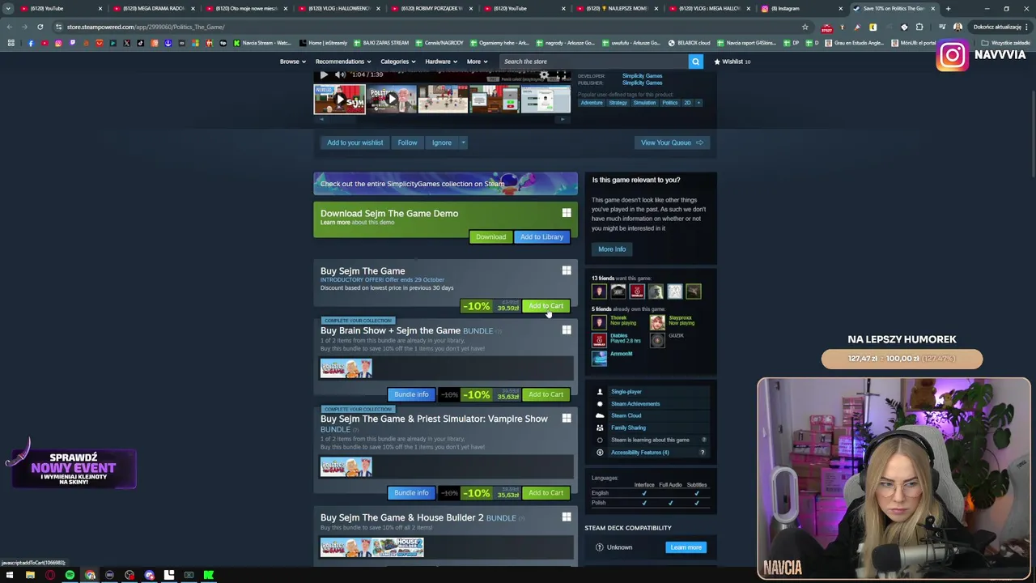Click Add to your wishlist
Screen dimensions: 1036x583
[x=355, y=143]
